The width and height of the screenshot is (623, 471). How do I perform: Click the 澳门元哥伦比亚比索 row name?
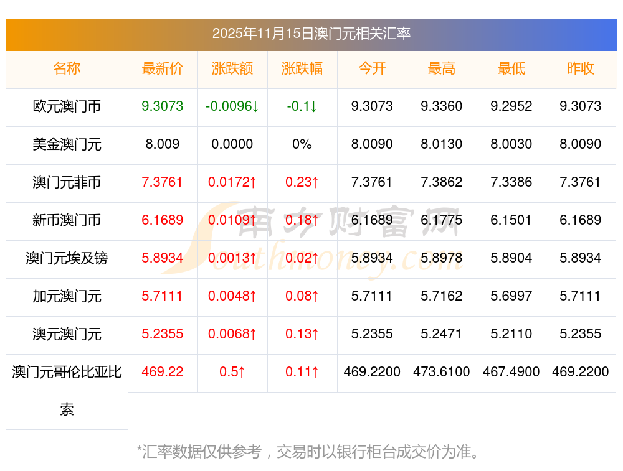(x=67, y=373)
